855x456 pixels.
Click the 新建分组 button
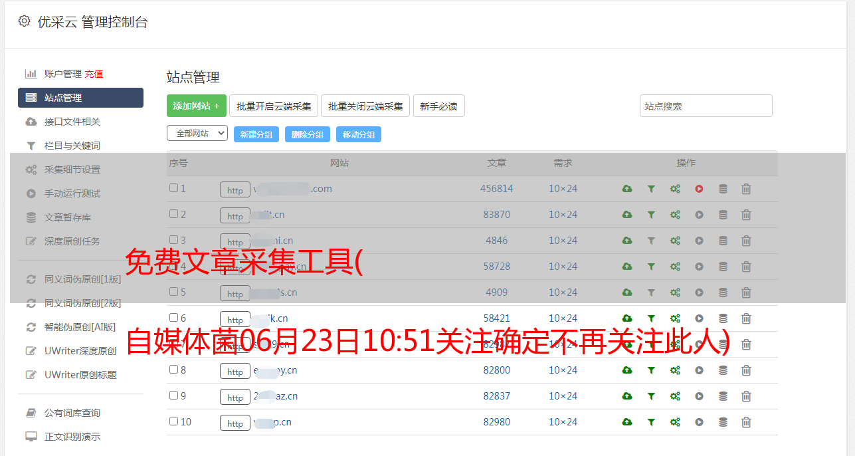(x=256, y=134)
